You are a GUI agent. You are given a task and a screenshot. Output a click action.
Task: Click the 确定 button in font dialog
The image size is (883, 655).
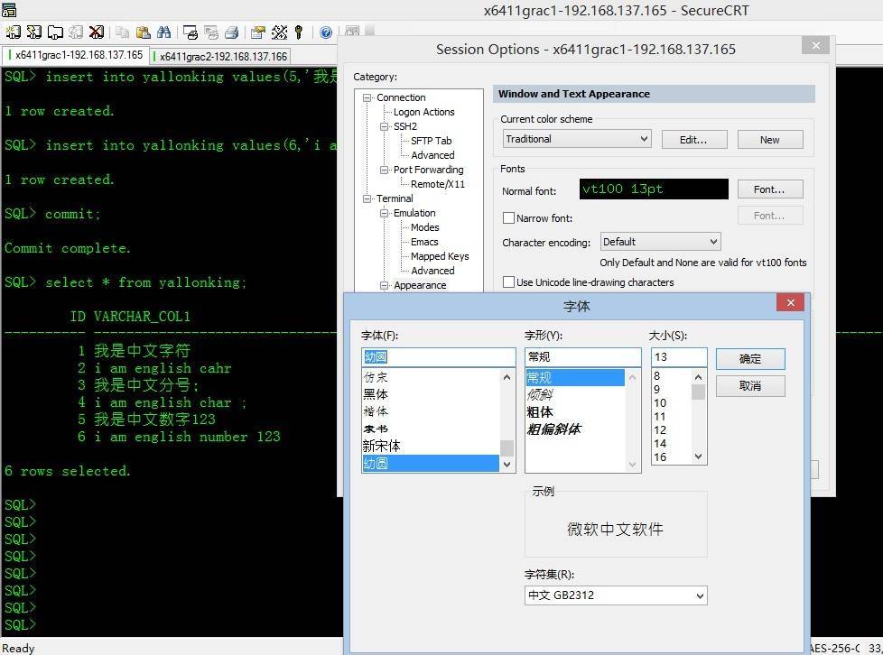pyautogui.click(x=749, y=358)
